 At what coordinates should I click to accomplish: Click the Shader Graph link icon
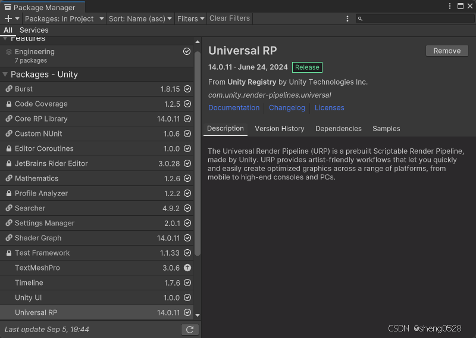click(9, 238)
